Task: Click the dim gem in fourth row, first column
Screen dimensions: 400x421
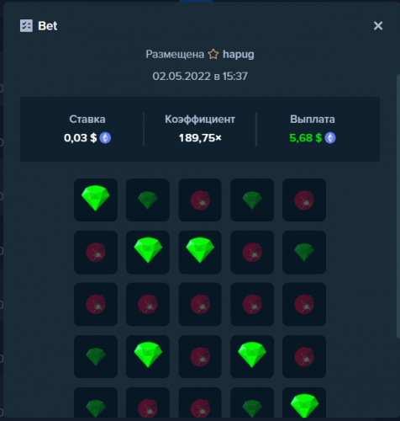Action: [96, 356]
